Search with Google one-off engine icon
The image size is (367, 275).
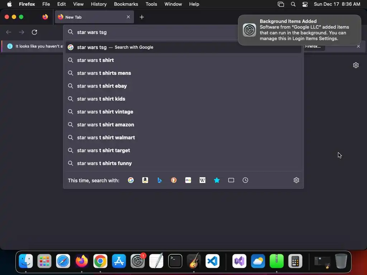(x=130, y=180)
